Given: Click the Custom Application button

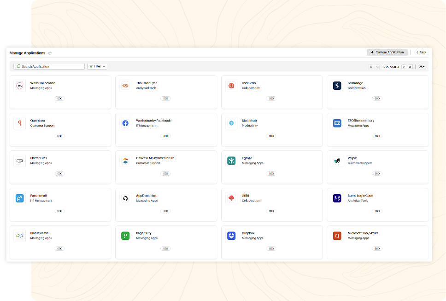Looking at the screenshot, I should pyautogui.click(x=387, y=52).
